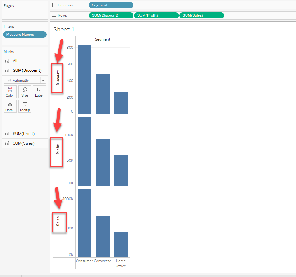
Task: Select the SUM(Sales) pill on Rows
Action: click(x=202, y=15)
